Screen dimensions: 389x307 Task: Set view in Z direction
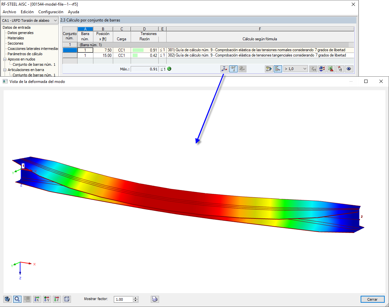[57, 299]
